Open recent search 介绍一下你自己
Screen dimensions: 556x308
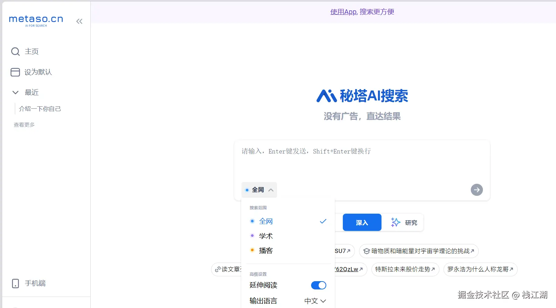[x=40, y=109]
